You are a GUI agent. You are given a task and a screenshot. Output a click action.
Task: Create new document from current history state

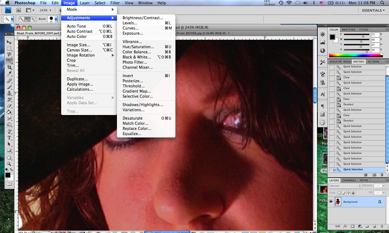[x=366, y=175]
